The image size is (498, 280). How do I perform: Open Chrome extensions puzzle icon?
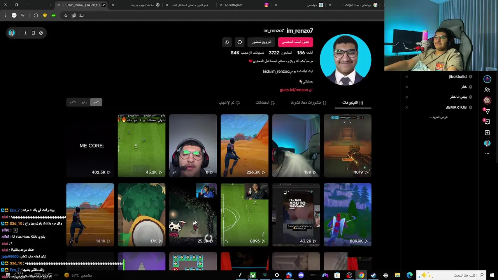coord(36,16)
